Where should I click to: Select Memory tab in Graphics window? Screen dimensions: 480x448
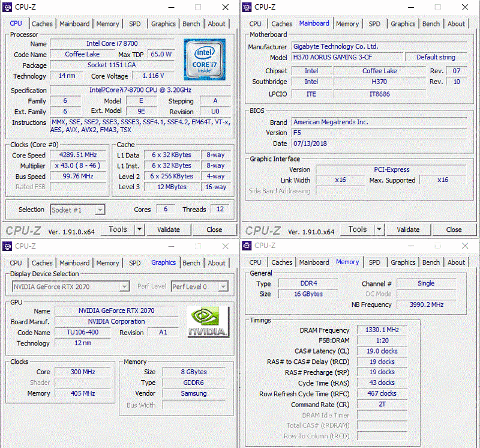(x=108, y=263)
